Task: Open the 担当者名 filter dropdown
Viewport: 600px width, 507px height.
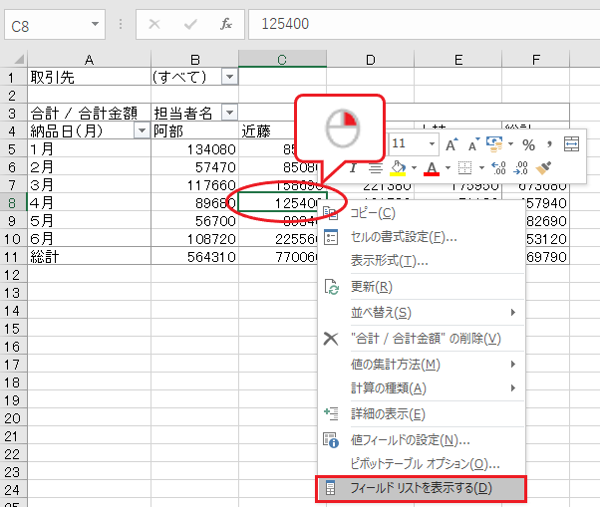Action: (x=229, y=113)
